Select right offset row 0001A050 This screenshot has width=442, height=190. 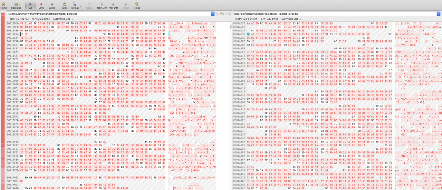(239, 23)
